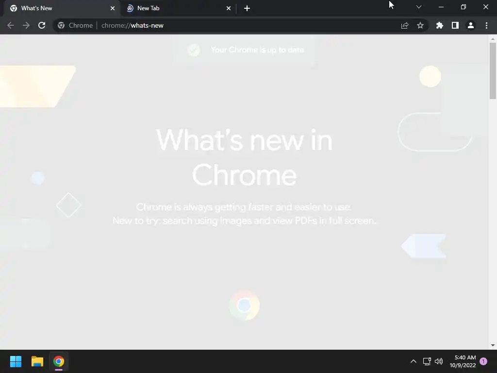The height and width of the screenshot is (373, 497).
Task: Share this page using the share icon
Action: click(405, 25)
